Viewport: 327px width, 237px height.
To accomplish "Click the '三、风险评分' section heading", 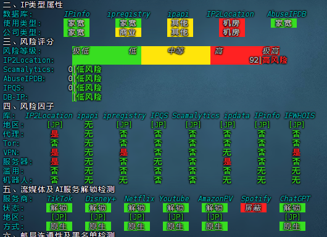I will [x=28, y=42].
